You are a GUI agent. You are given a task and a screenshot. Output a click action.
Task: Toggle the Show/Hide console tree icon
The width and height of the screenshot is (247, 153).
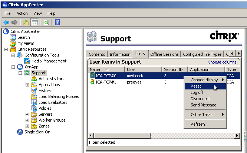pos(34,22)
